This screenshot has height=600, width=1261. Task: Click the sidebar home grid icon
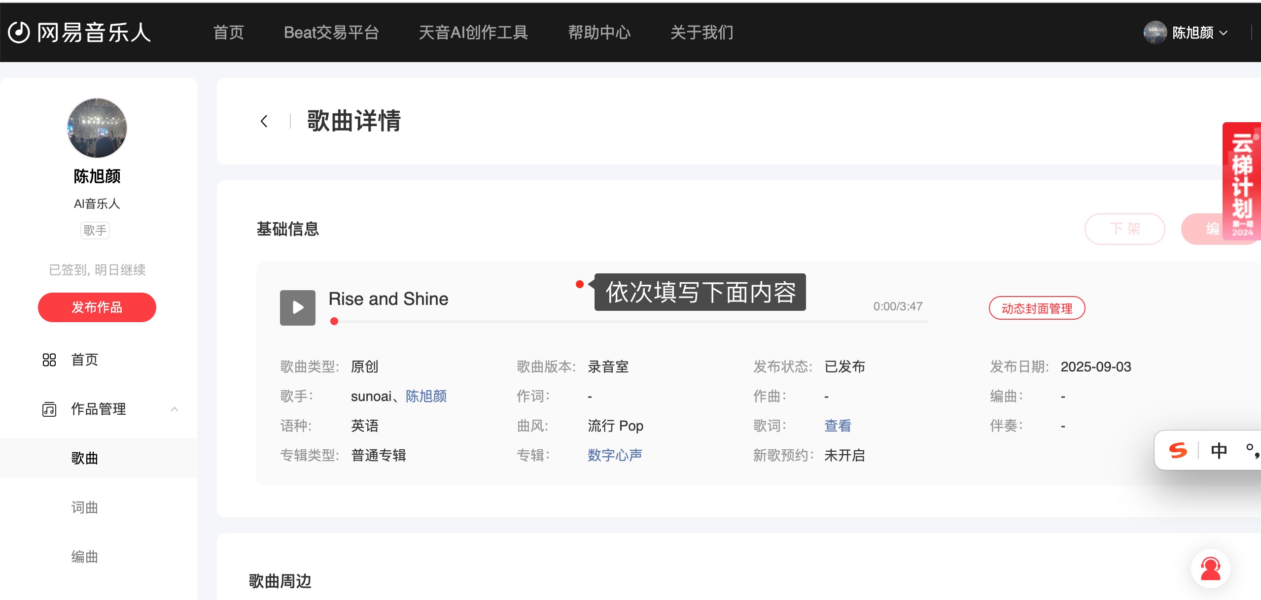49,360
